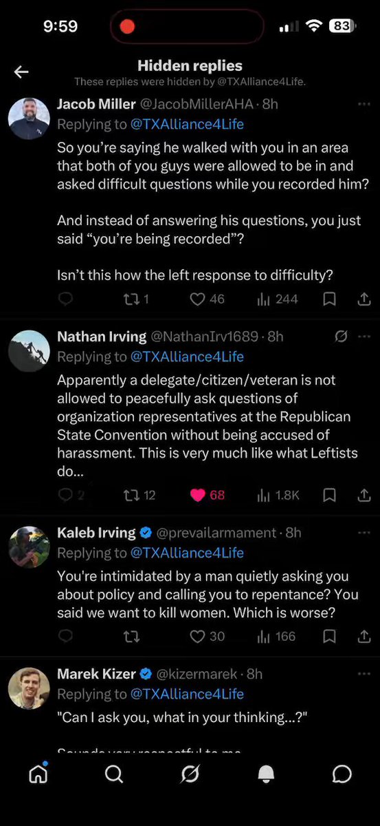Open Marek Kizer's profile picture
380x826 pixels.
click(29, 688)
